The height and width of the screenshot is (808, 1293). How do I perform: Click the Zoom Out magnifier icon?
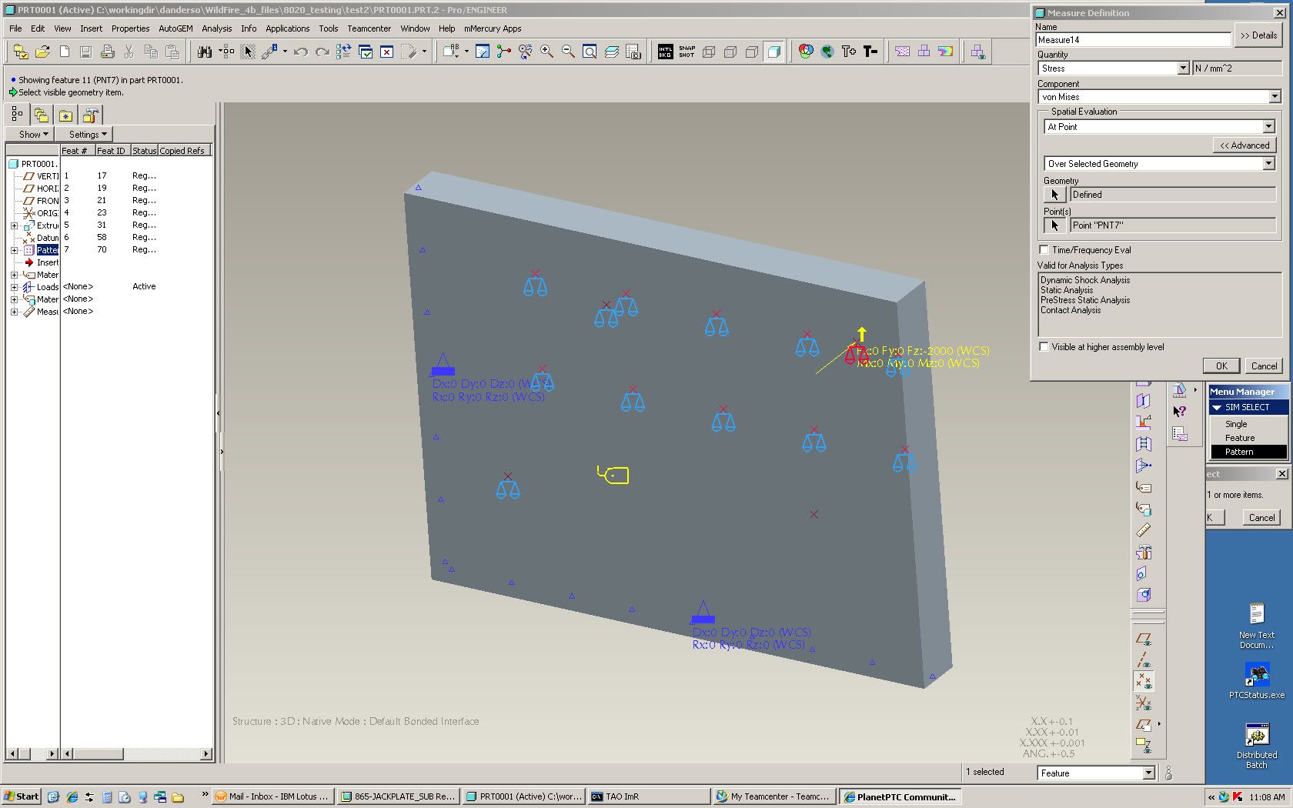tap(569, 52)
